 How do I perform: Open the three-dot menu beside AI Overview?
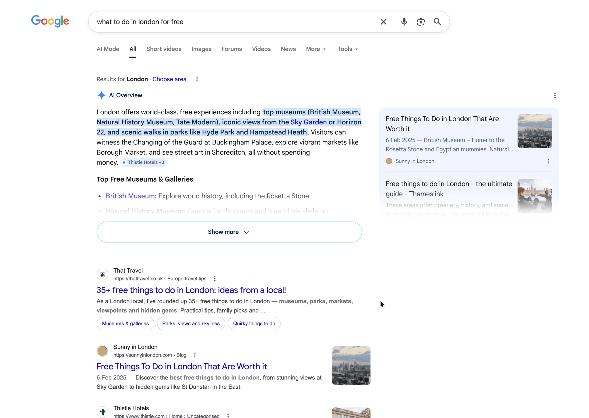(555, 95)
